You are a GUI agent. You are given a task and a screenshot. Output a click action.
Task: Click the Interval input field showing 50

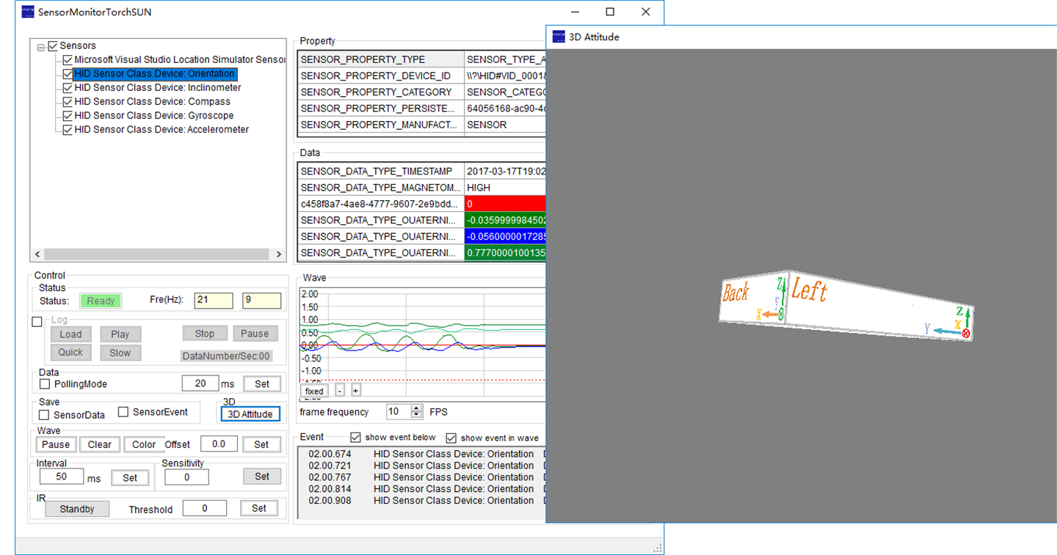pyautogui.click(x=61, y=477)
